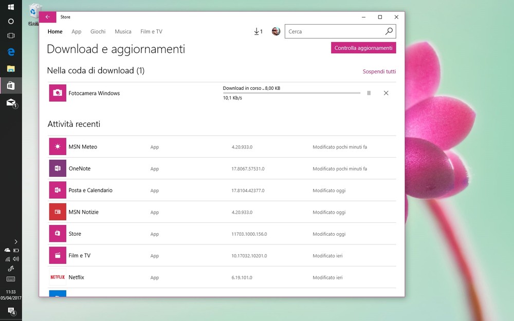Click the 'Nella coda di download (1)' heading
This screenshot has width=514, height=321.
click(96, 70)
